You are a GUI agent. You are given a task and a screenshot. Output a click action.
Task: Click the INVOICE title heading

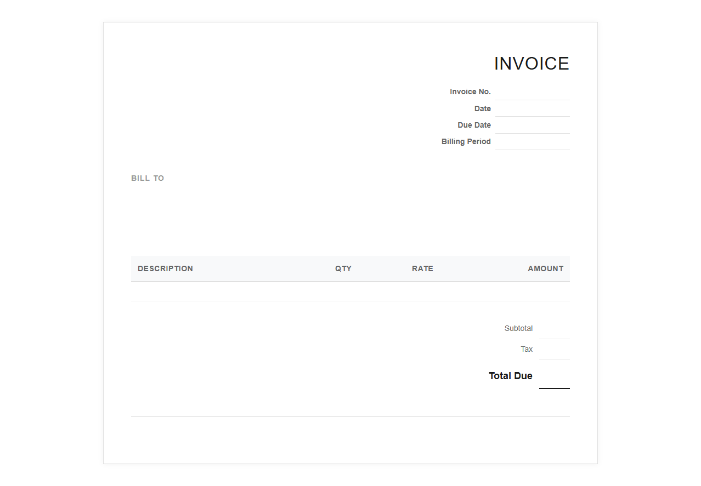[x=532, y=64]
